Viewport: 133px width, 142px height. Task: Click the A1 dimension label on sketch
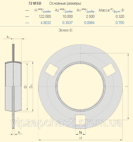tap(20, 133)
